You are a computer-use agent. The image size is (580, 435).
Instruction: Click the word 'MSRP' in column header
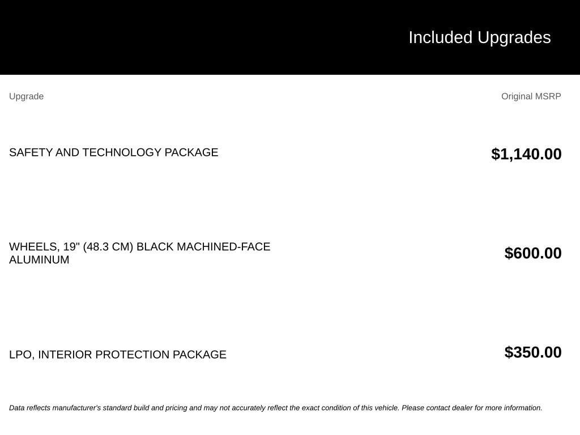pyautogui.click(x=548, y=96)
